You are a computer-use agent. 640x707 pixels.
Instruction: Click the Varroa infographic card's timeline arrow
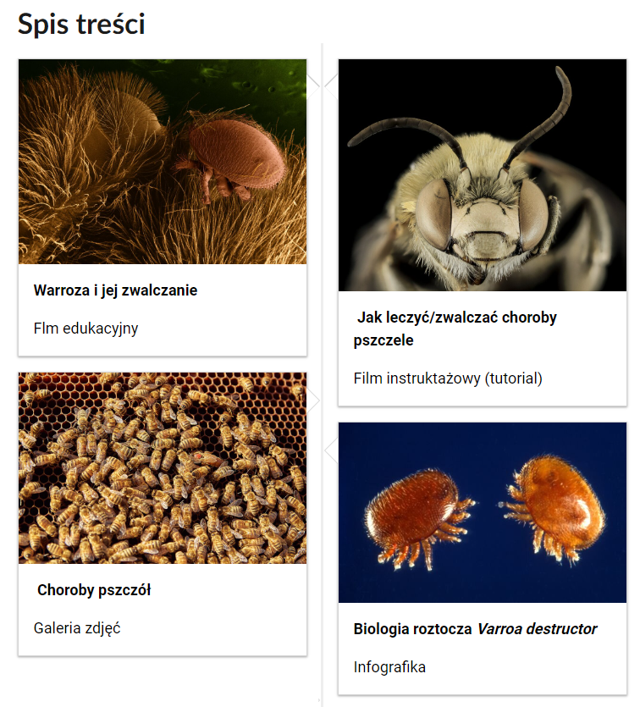pyautogui.click(x=331, y=450)
